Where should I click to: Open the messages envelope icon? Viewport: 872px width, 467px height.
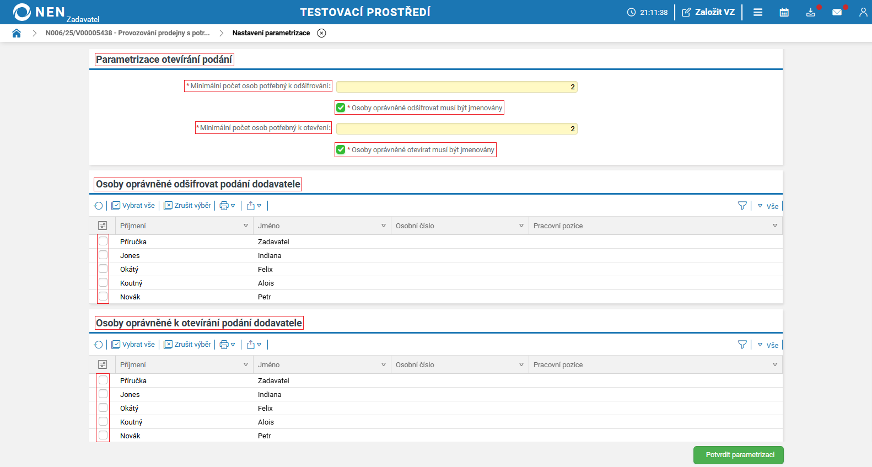(x=837, y=12)
